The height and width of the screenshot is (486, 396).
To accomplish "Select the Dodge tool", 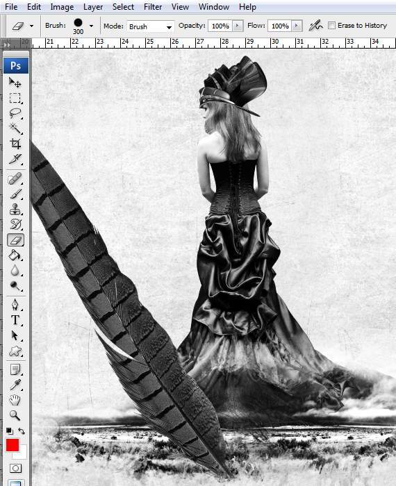I will [x=15, y=286].
